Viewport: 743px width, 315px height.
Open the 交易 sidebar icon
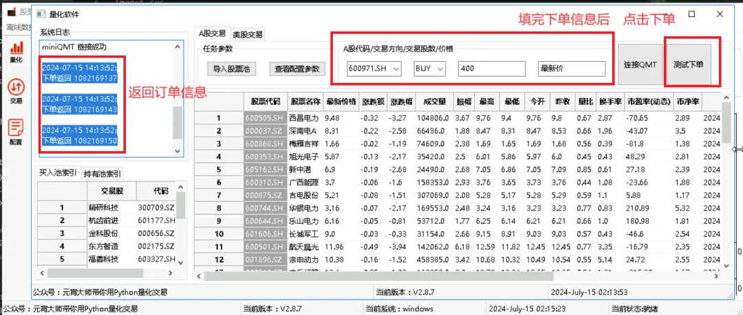pos(16,91)
